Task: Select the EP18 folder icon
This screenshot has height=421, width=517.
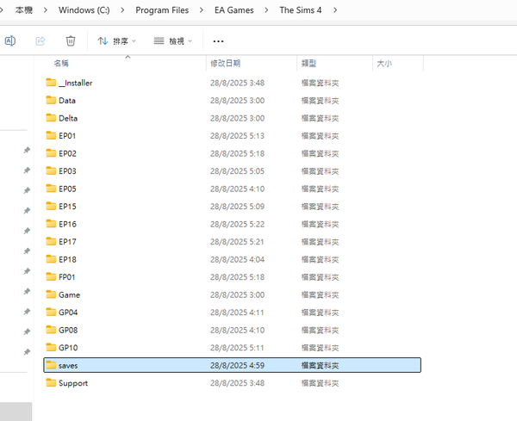Action: coord(51,259)
